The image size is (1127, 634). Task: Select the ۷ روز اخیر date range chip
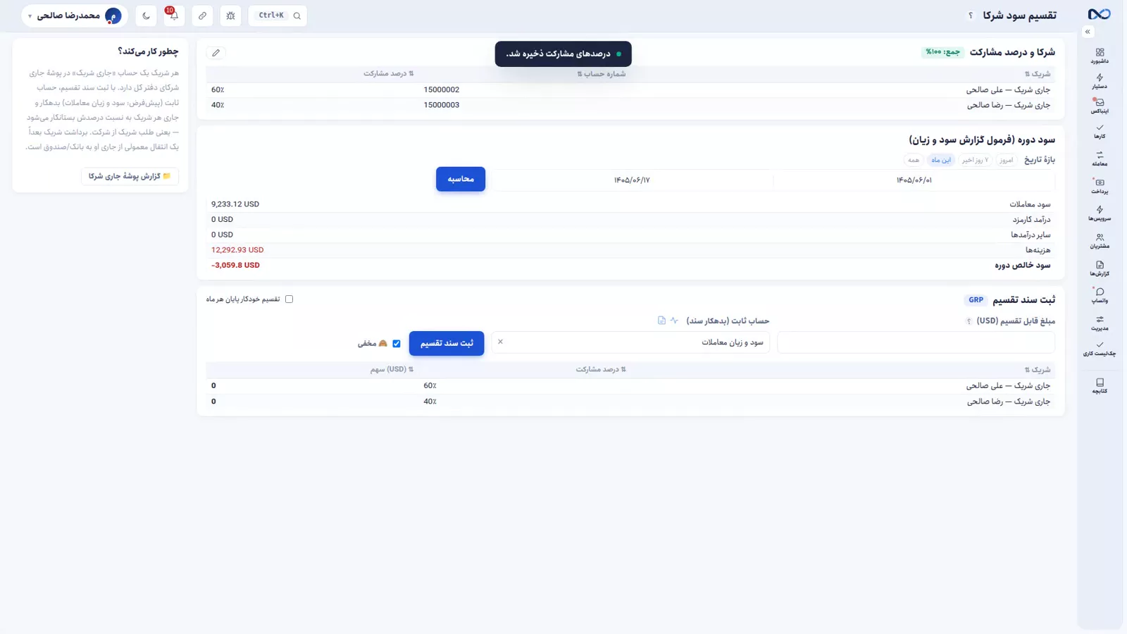(976, 160)
